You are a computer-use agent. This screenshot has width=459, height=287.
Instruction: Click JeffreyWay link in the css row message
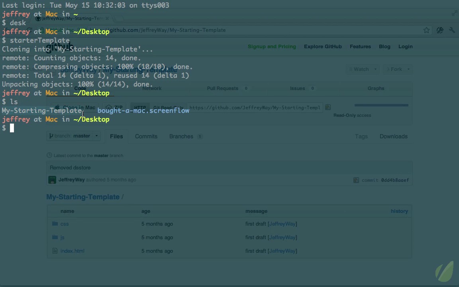click(x=282, y=224)
